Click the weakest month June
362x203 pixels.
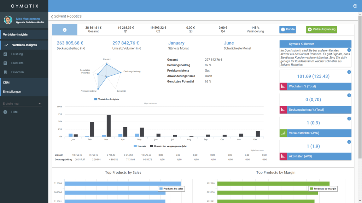[x=229, y=43]
